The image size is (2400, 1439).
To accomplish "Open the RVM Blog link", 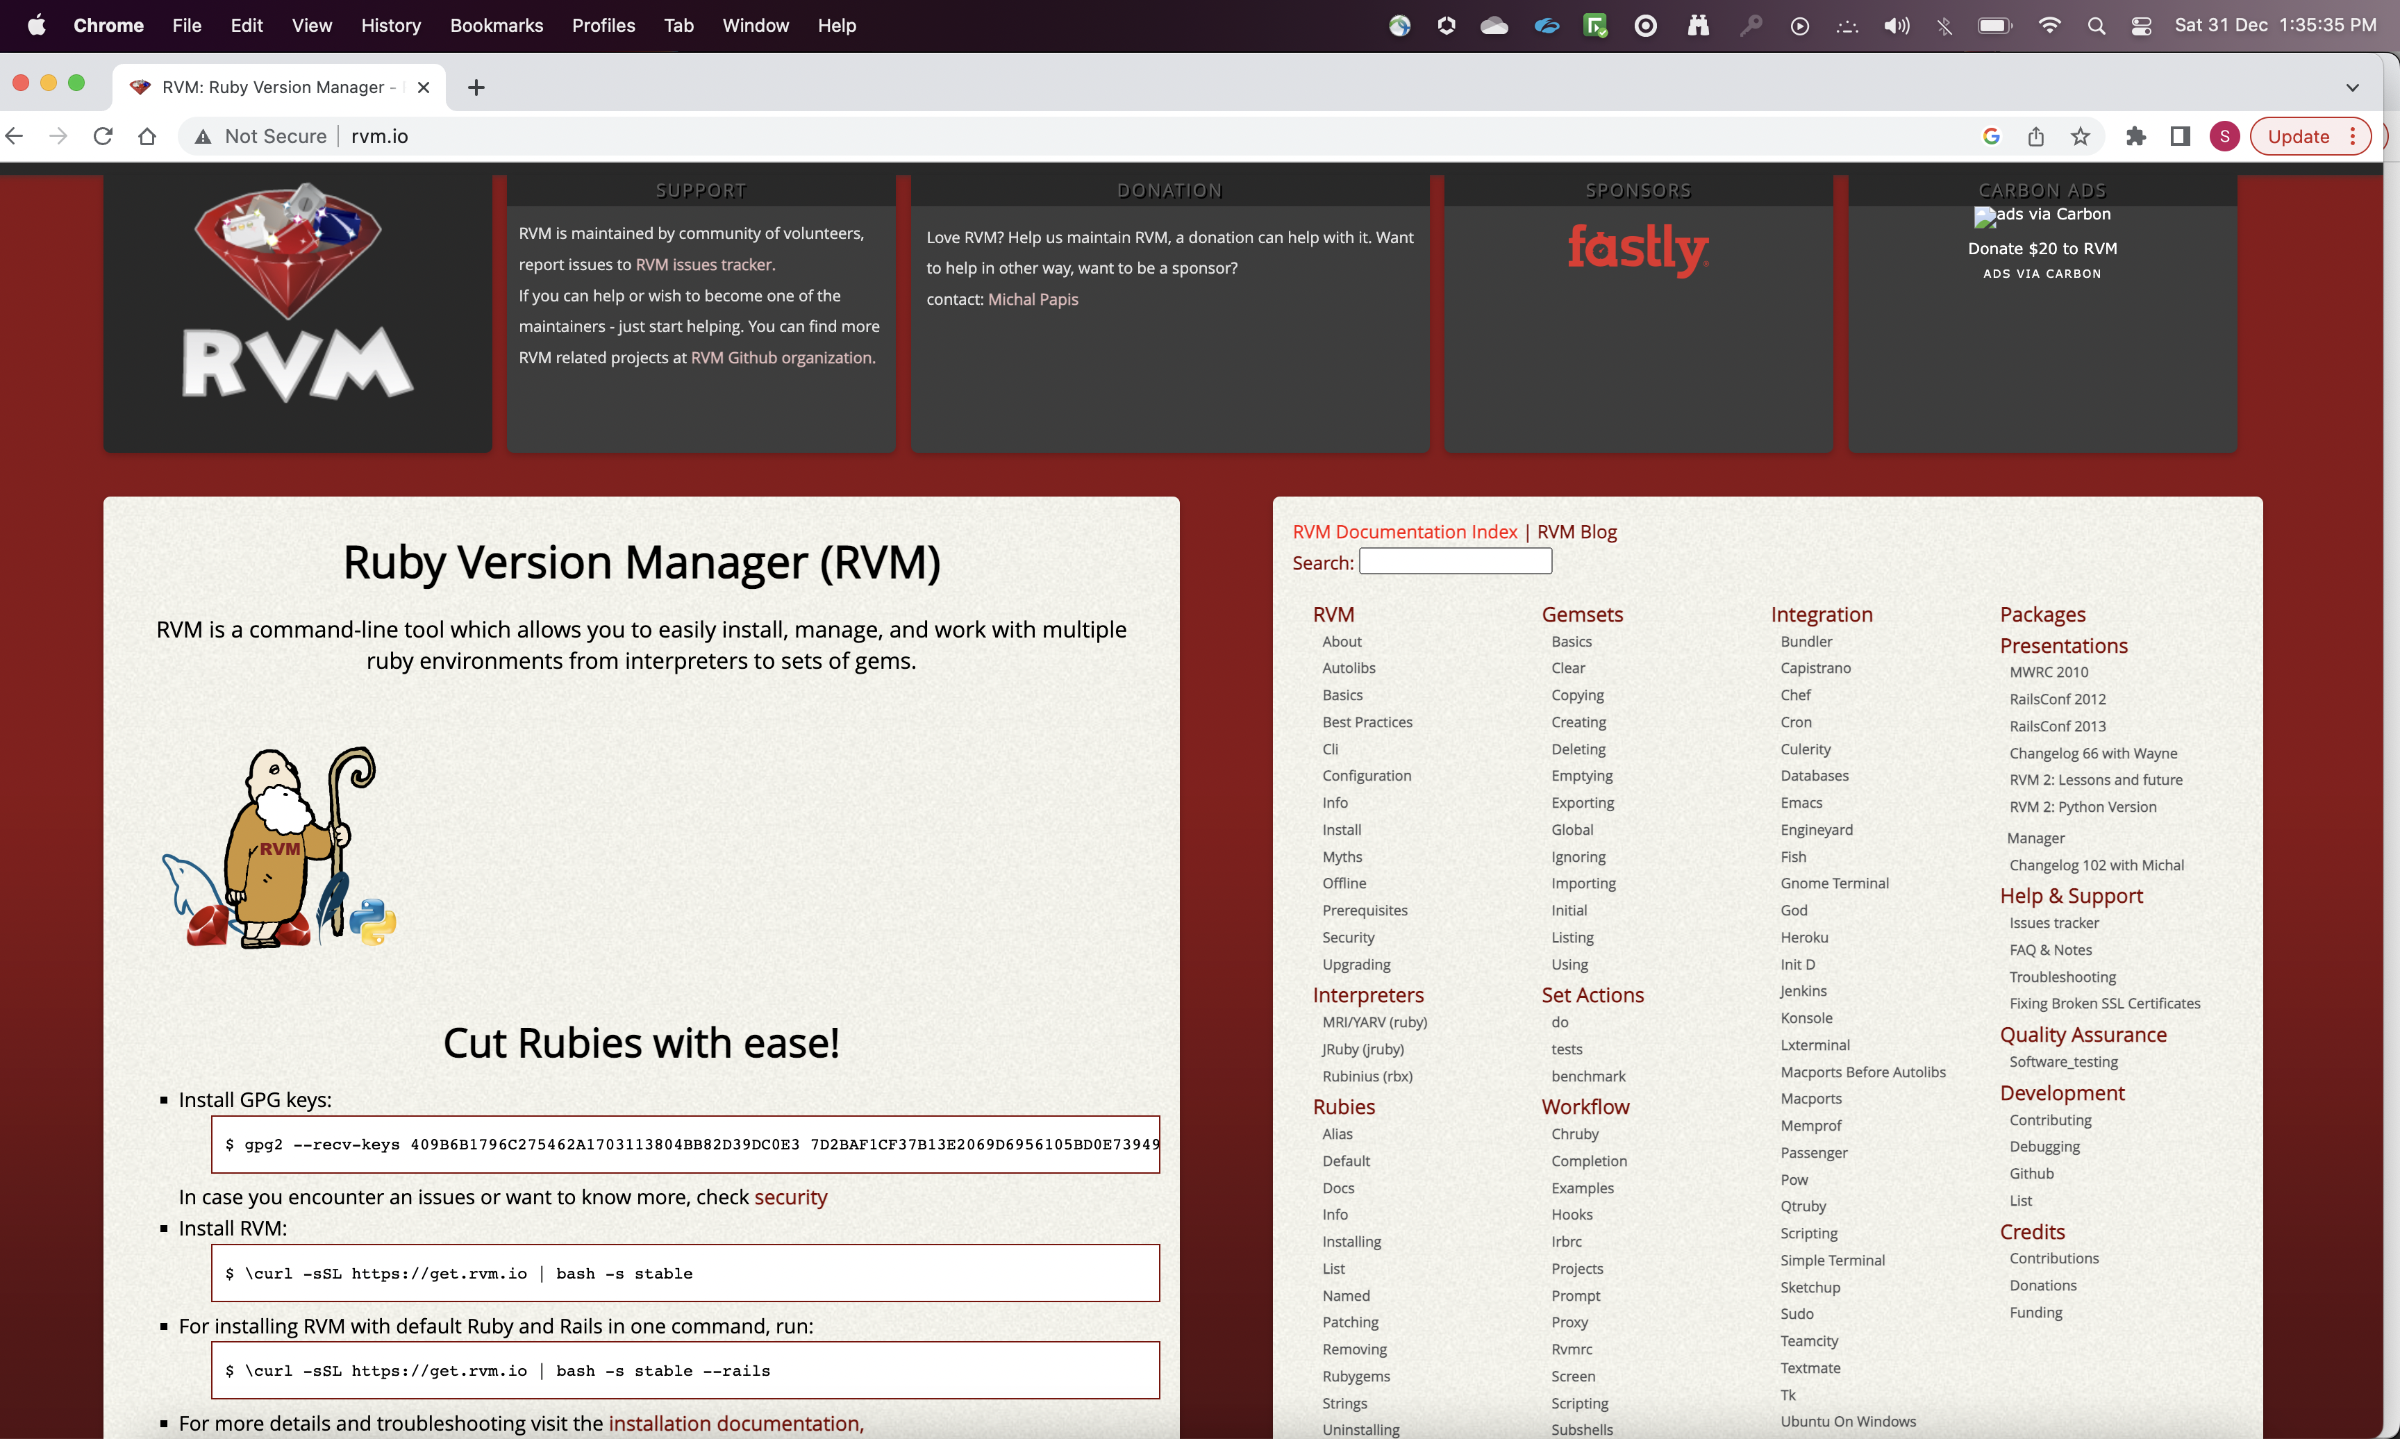I will click(x=1577, y=533).
